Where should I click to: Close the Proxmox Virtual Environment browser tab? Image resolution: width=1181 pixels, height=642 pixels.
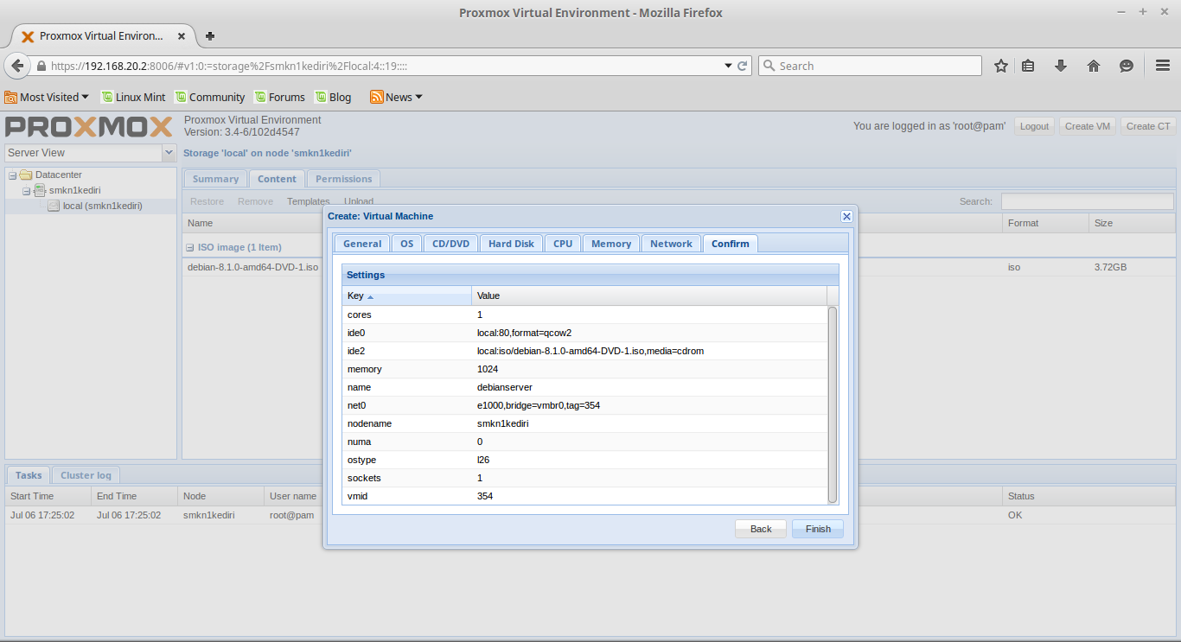click(182, 36)
